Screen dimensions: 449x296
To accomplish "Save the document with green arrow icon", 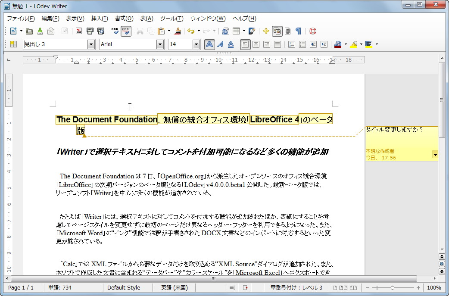I will (x=40, y=31).
